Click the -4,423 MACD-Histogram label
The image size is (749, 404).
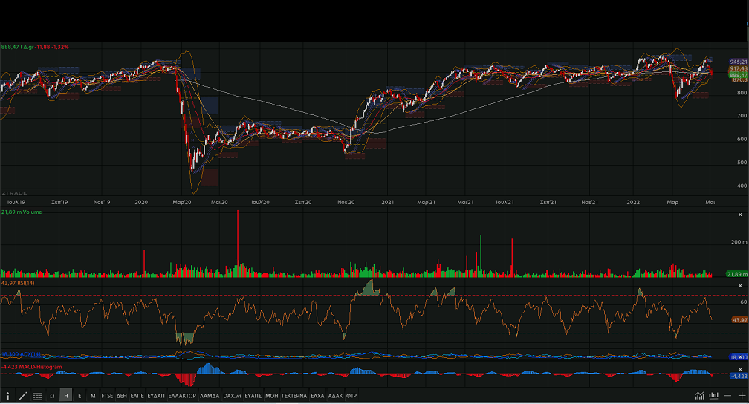tap(31, 367)
